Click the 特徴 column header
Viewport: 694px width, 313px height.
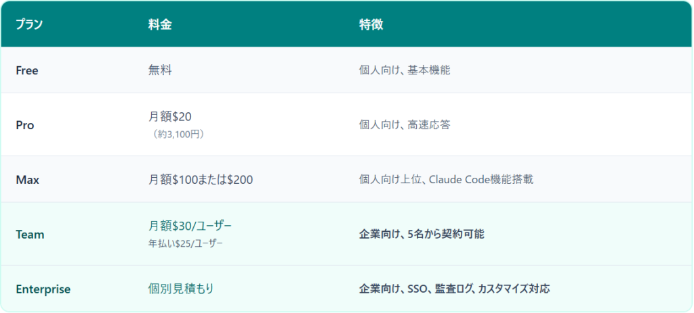pyautogui.click(x=371, y=24)
